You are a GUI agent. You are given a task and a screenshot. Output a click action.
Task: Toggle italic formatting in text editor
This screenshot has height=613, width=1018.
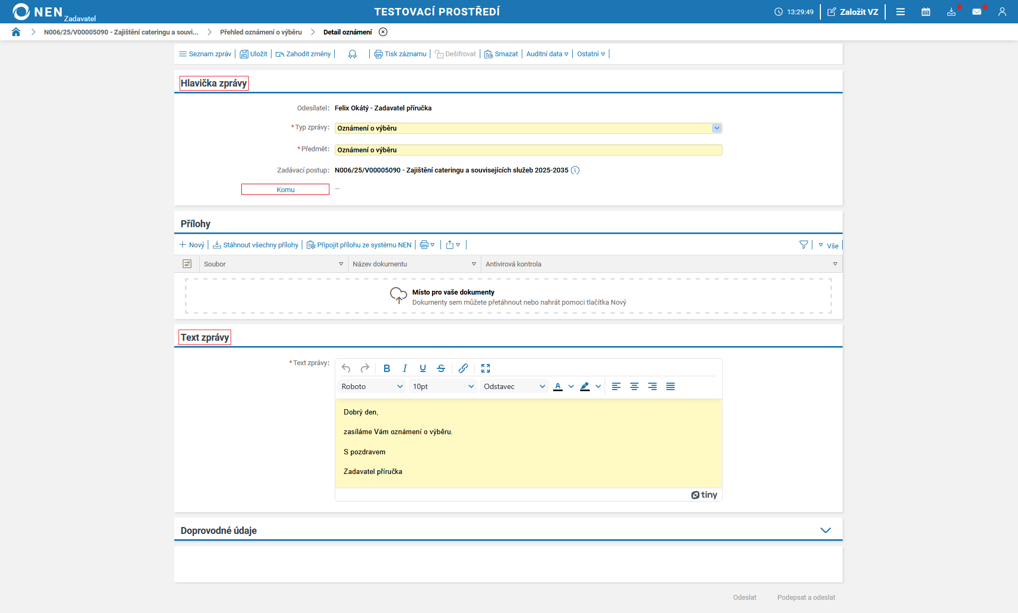pyautogui.click(x=405, y=368)
